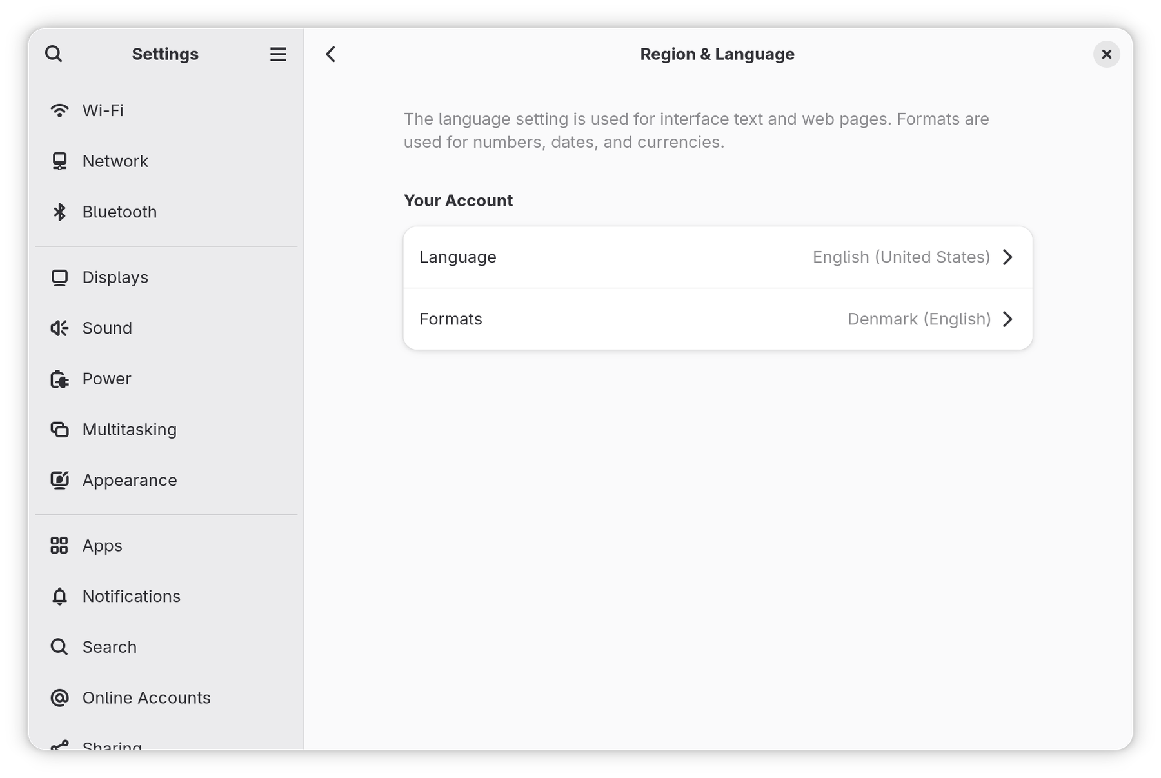Open the search icon in Settings sidebar

(x=54, y=54)
